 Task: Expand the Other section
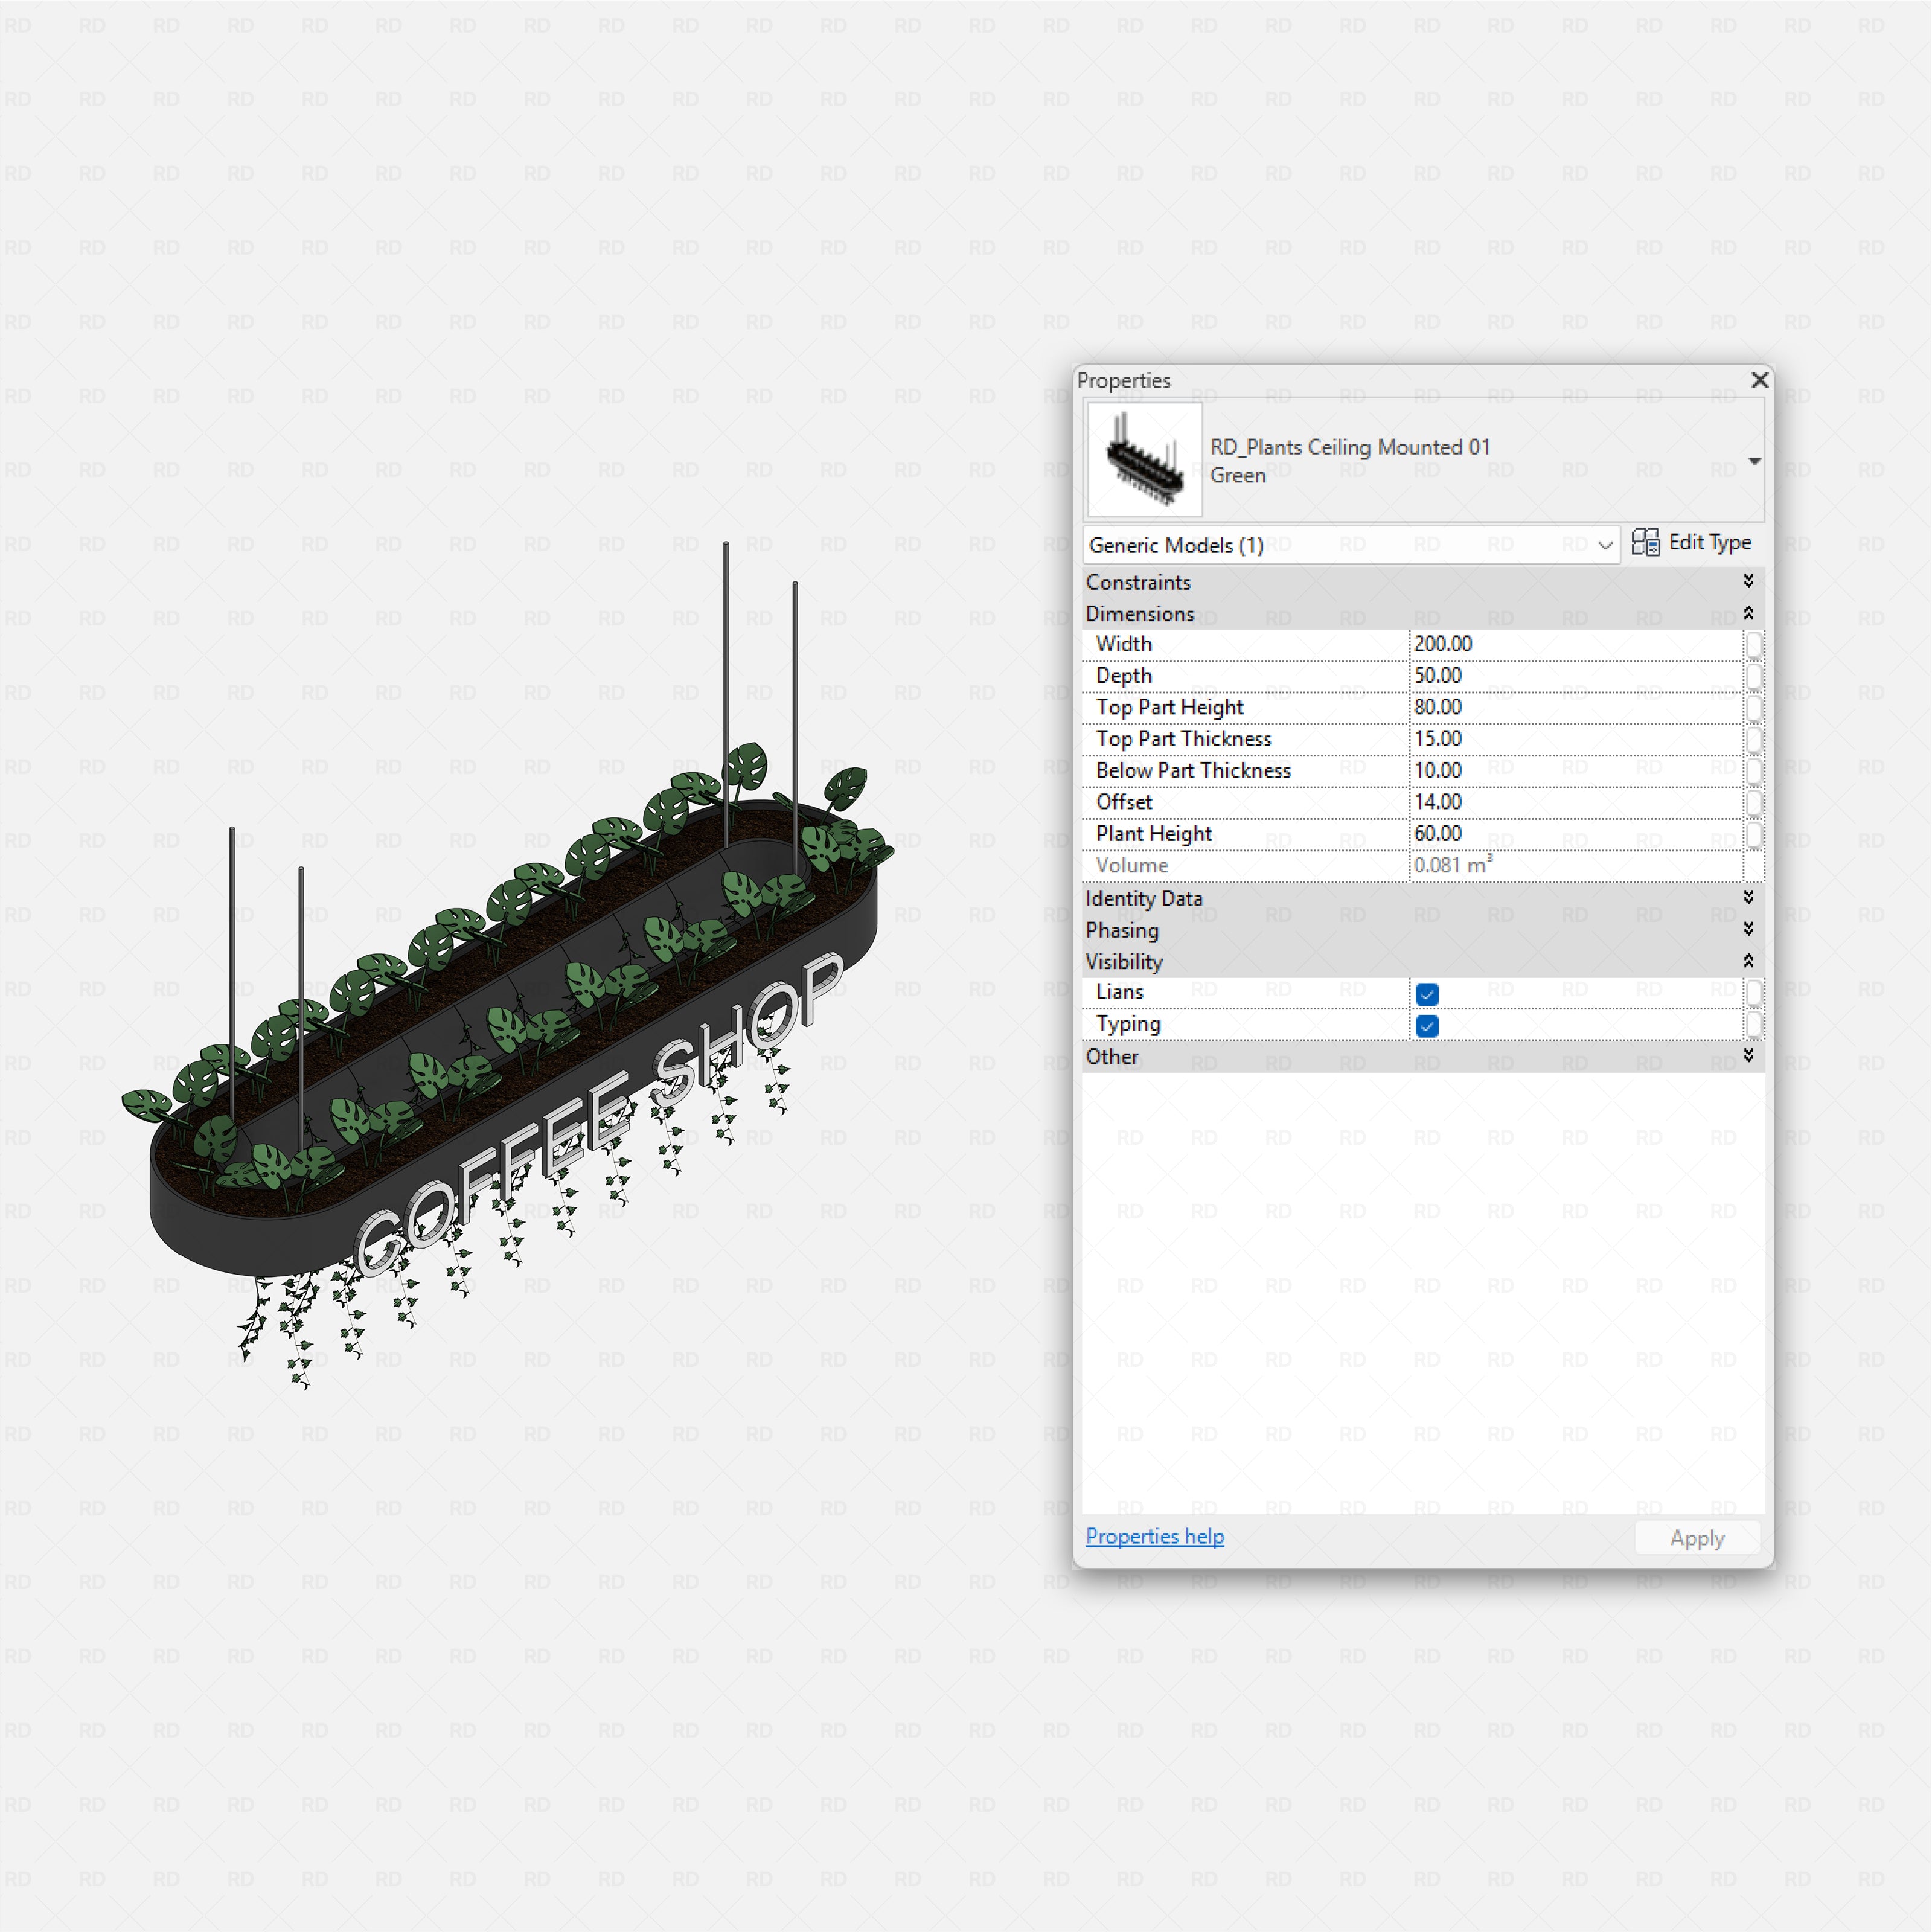pos(1748,1056)
